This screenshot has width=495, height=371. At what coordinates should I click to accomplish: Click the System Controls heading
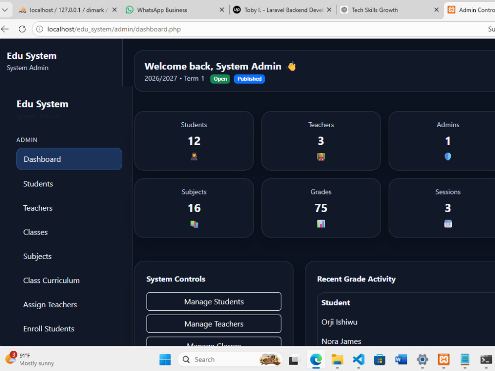click(176, 279)
